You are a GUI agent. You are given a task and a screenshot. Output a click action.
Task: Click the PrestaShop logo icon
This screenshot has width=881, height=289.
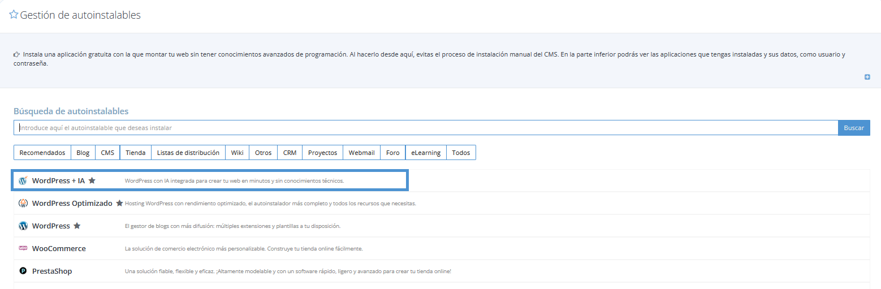coord(23,271)
